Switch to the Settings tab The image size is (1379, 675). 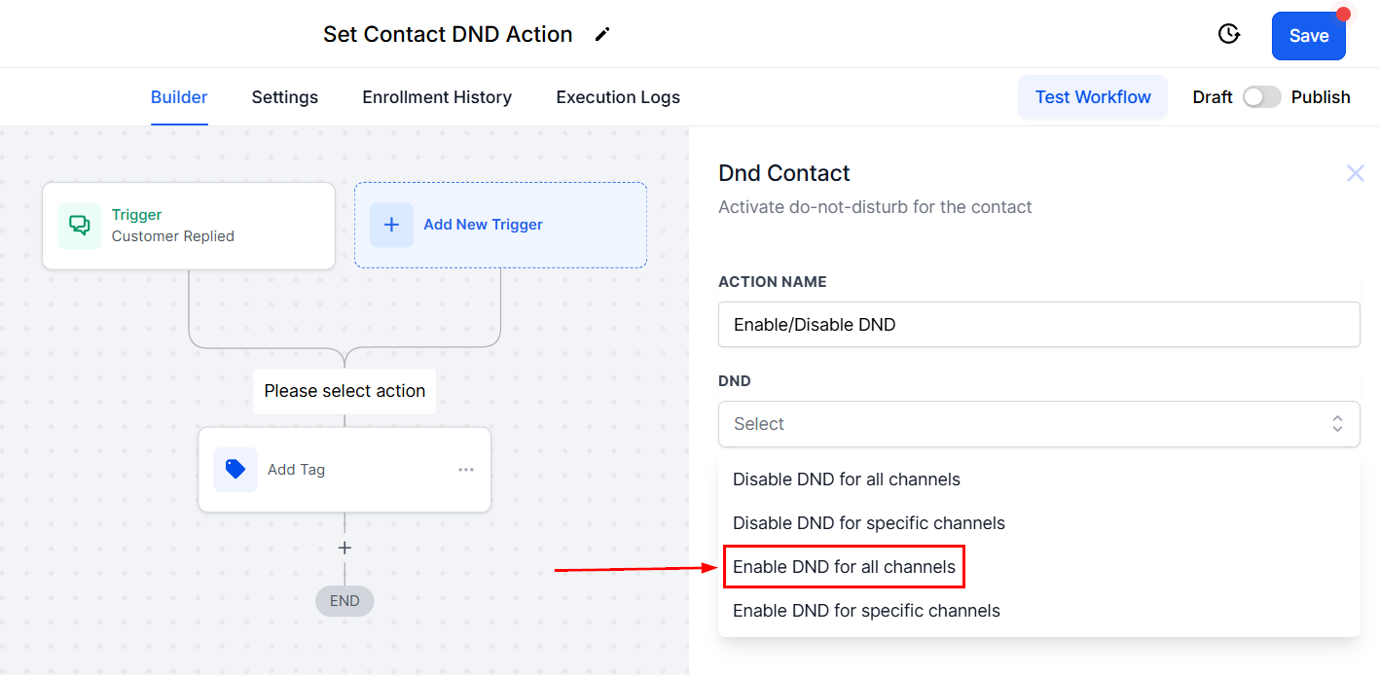pos(284,97)
